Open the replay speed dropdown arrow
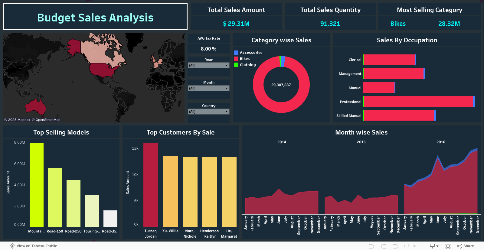 pyautogui.click(x=414, y=246)
